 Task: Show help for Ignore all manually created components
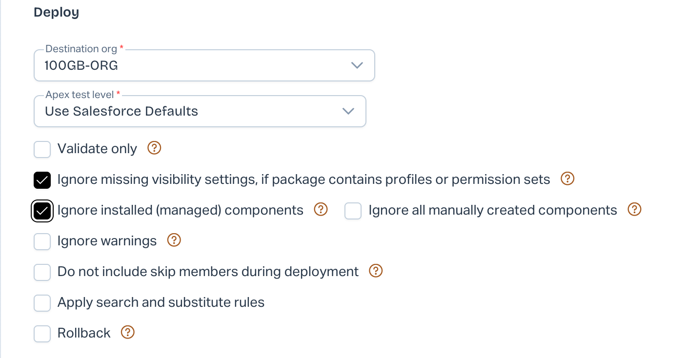click(x=634, y=210)
